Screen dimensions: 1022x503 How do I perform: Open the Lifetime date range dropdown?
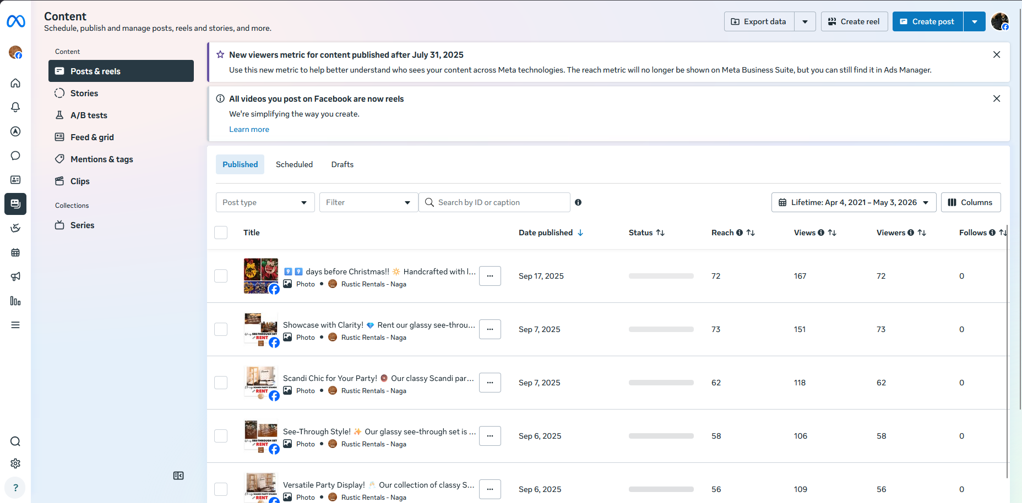coord(854,202)
